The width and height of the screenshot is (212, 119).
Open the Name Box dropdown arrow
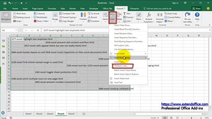(x=16, y=30)
